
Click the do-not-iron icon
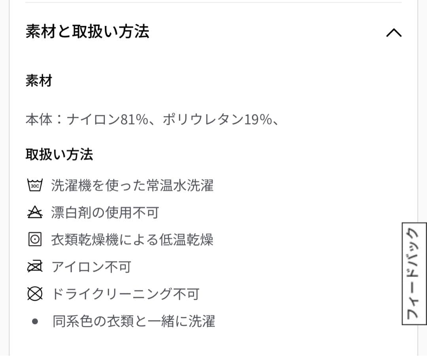pos(35,267)
